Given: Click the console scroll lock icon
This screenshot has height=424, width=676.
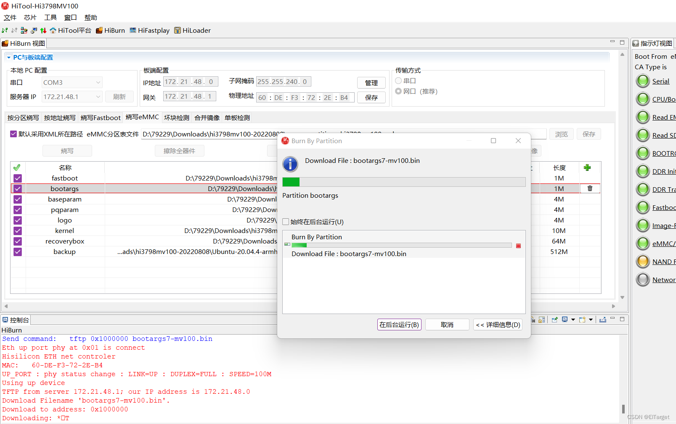Looking at the screenshot, I should click(542, 319).
